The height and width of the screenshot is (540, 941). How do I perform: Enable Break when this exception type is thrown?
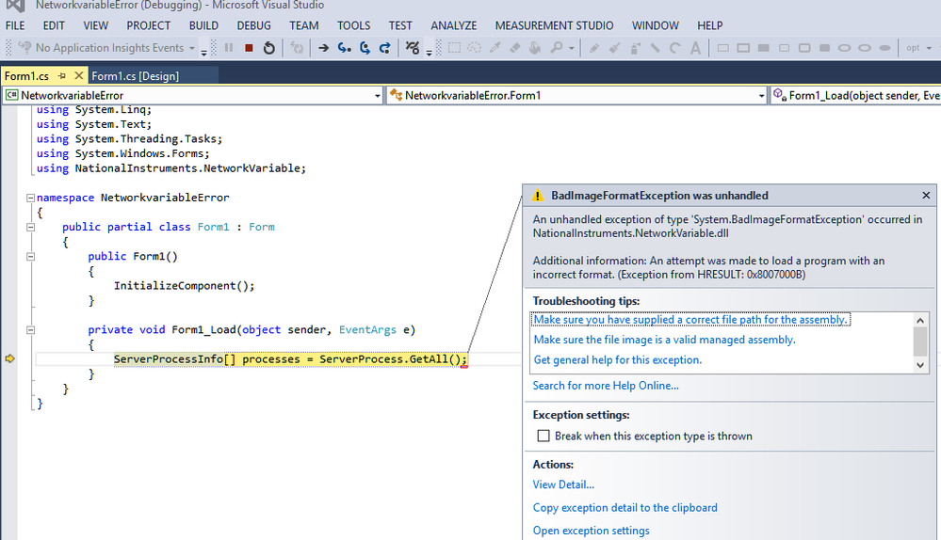coord(544,436)
